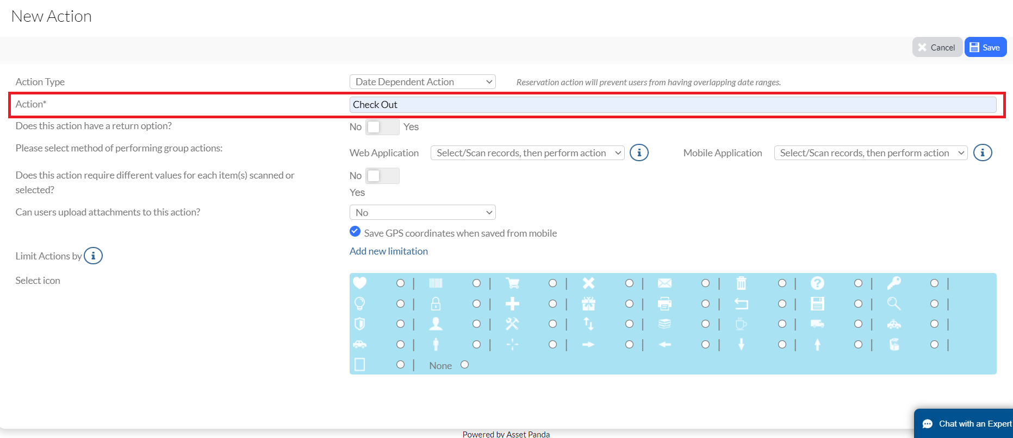Click the heart icon in the icon picker

pyautogui.click(x=359, y=283)
